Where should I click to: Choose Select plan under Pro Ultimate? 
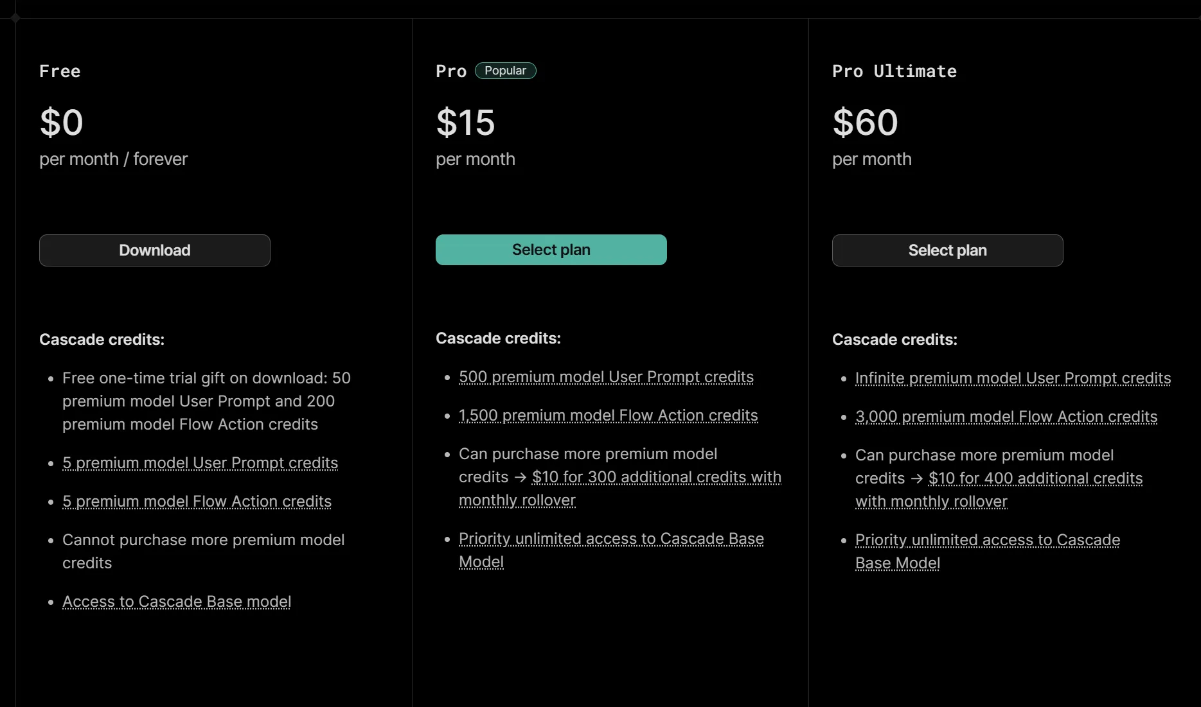tap(947, 250)
